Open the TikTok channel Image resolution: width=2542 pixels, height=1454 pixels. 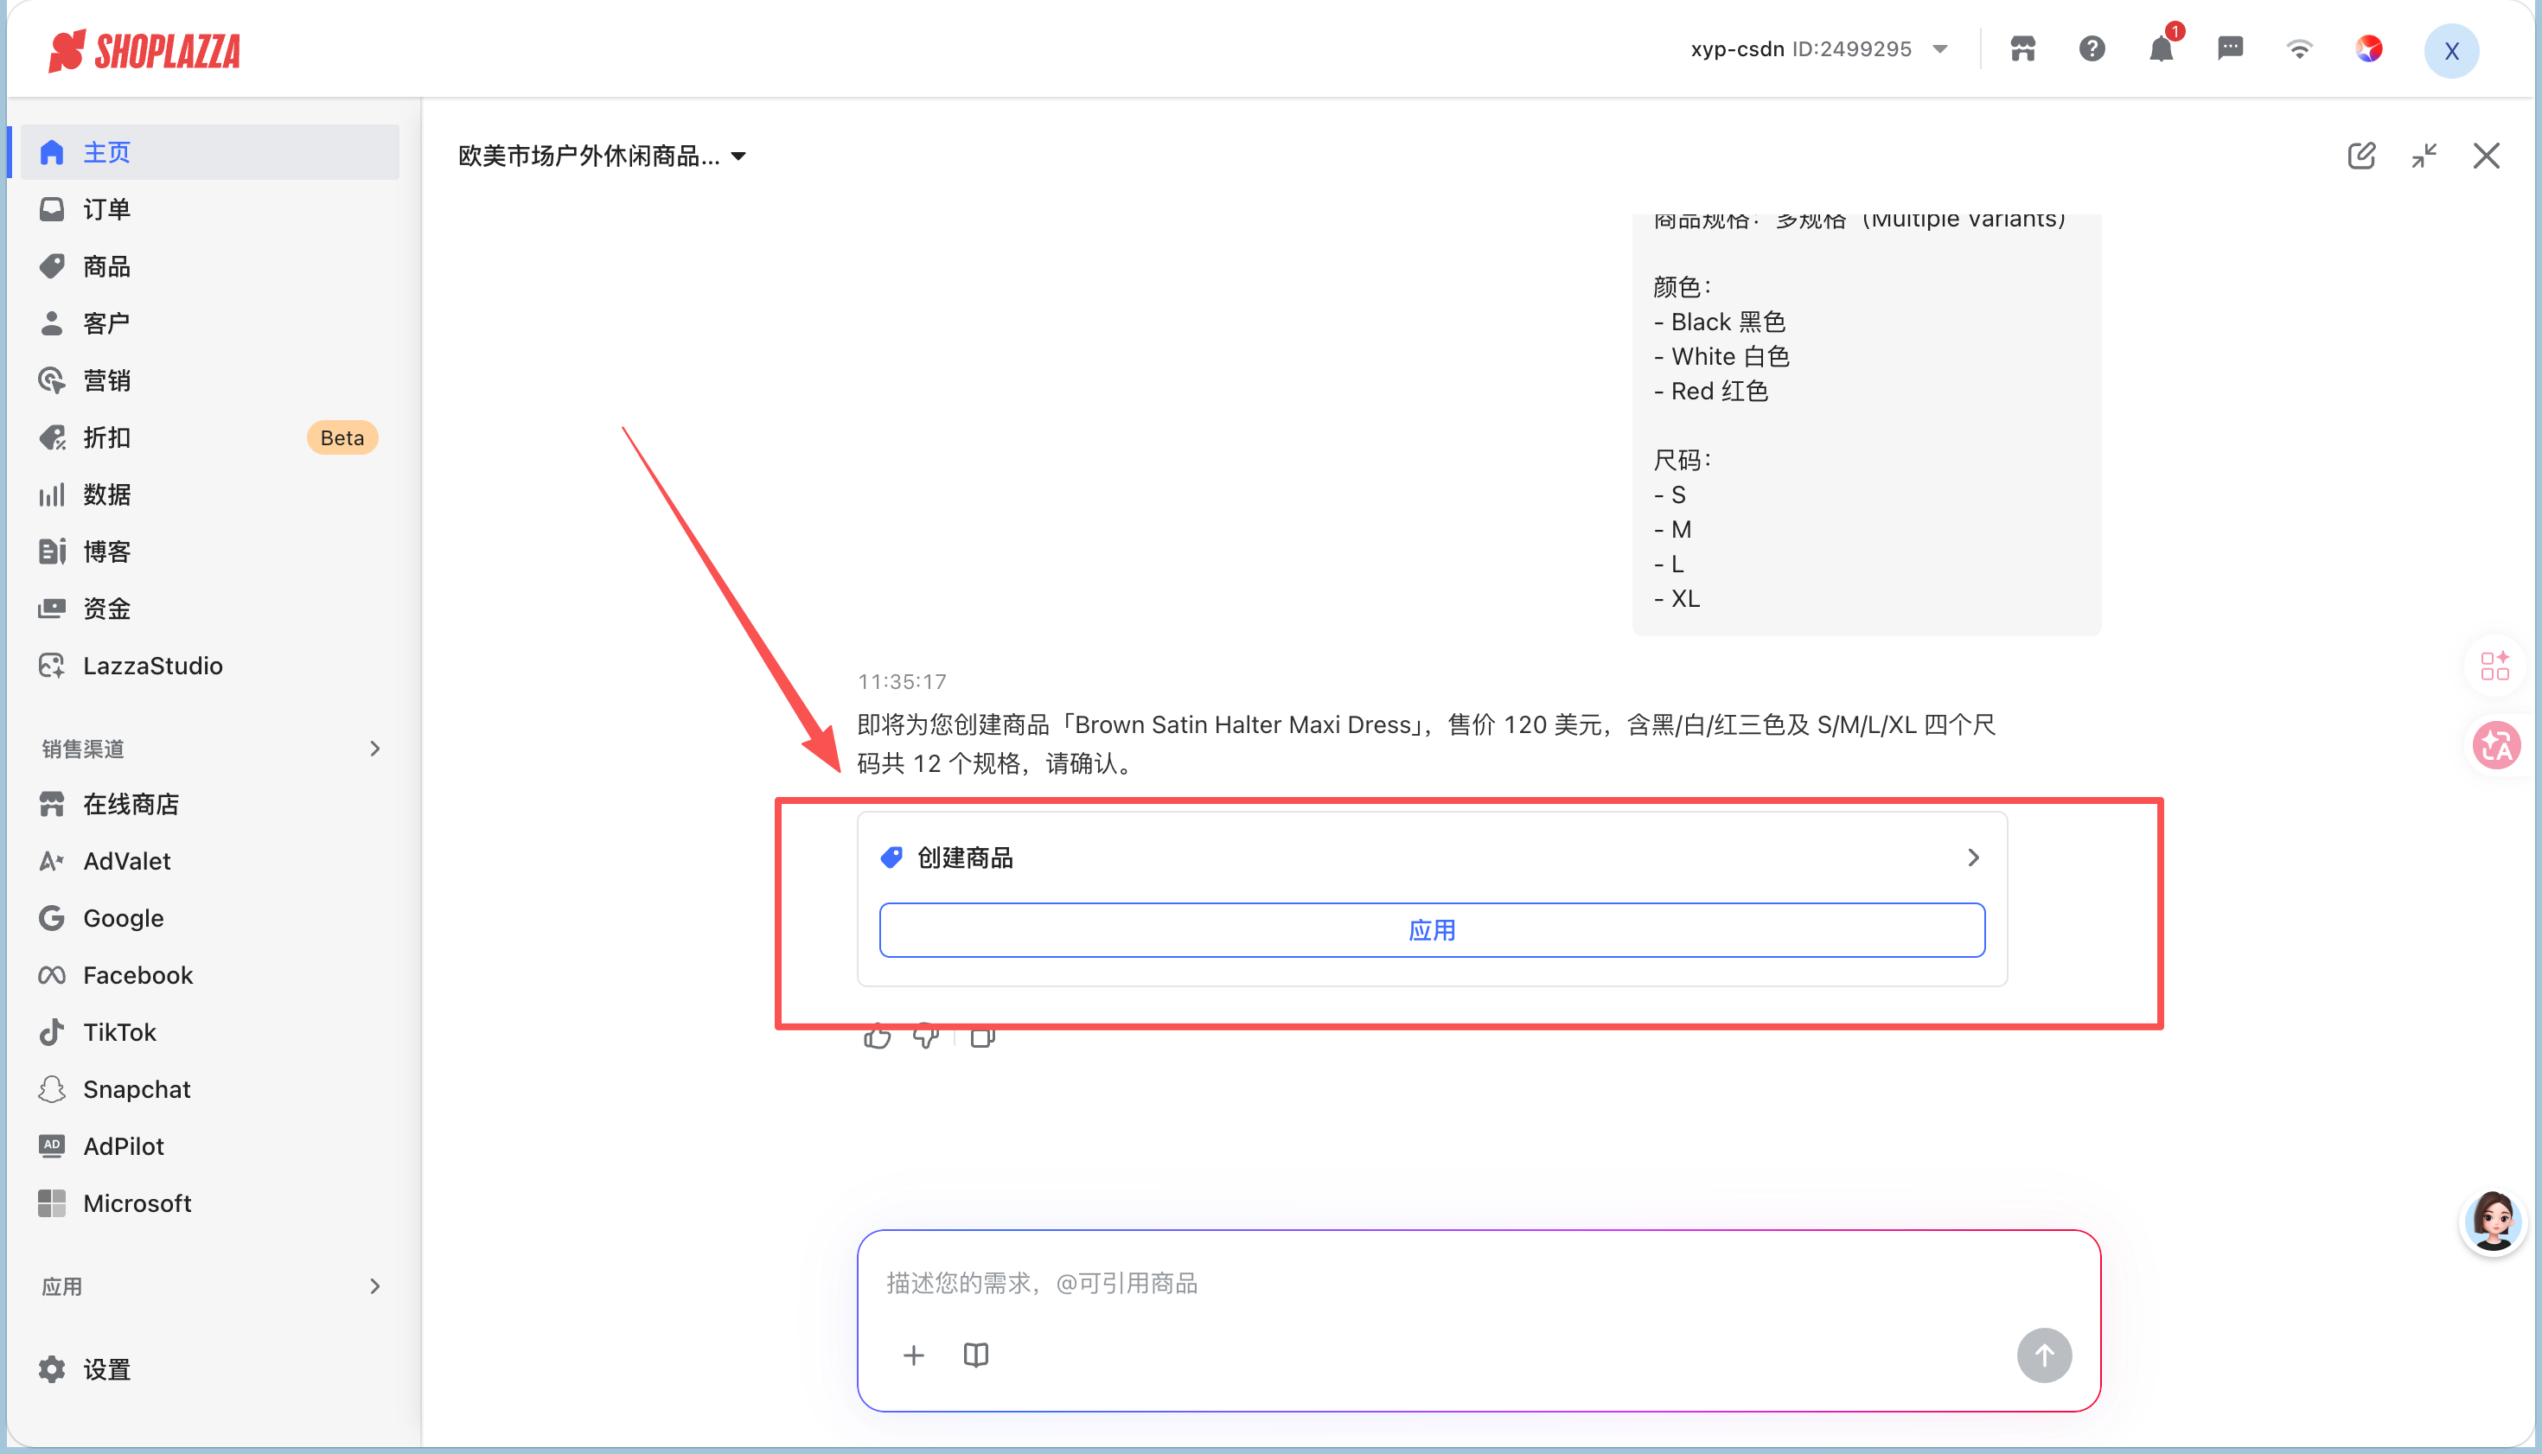(x=210, y=1031)
